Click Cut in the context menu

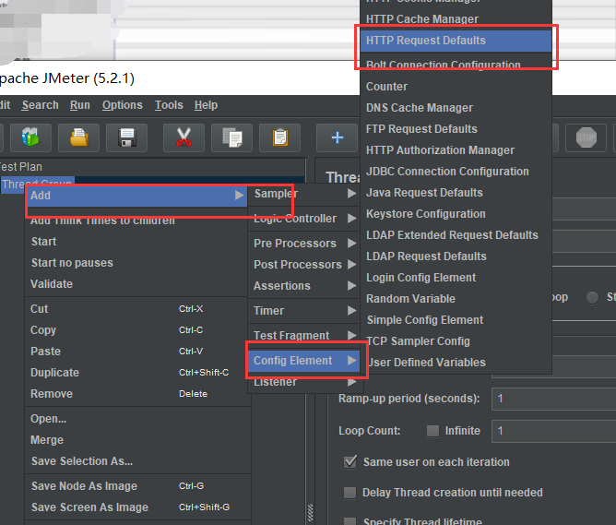(136, 309)
